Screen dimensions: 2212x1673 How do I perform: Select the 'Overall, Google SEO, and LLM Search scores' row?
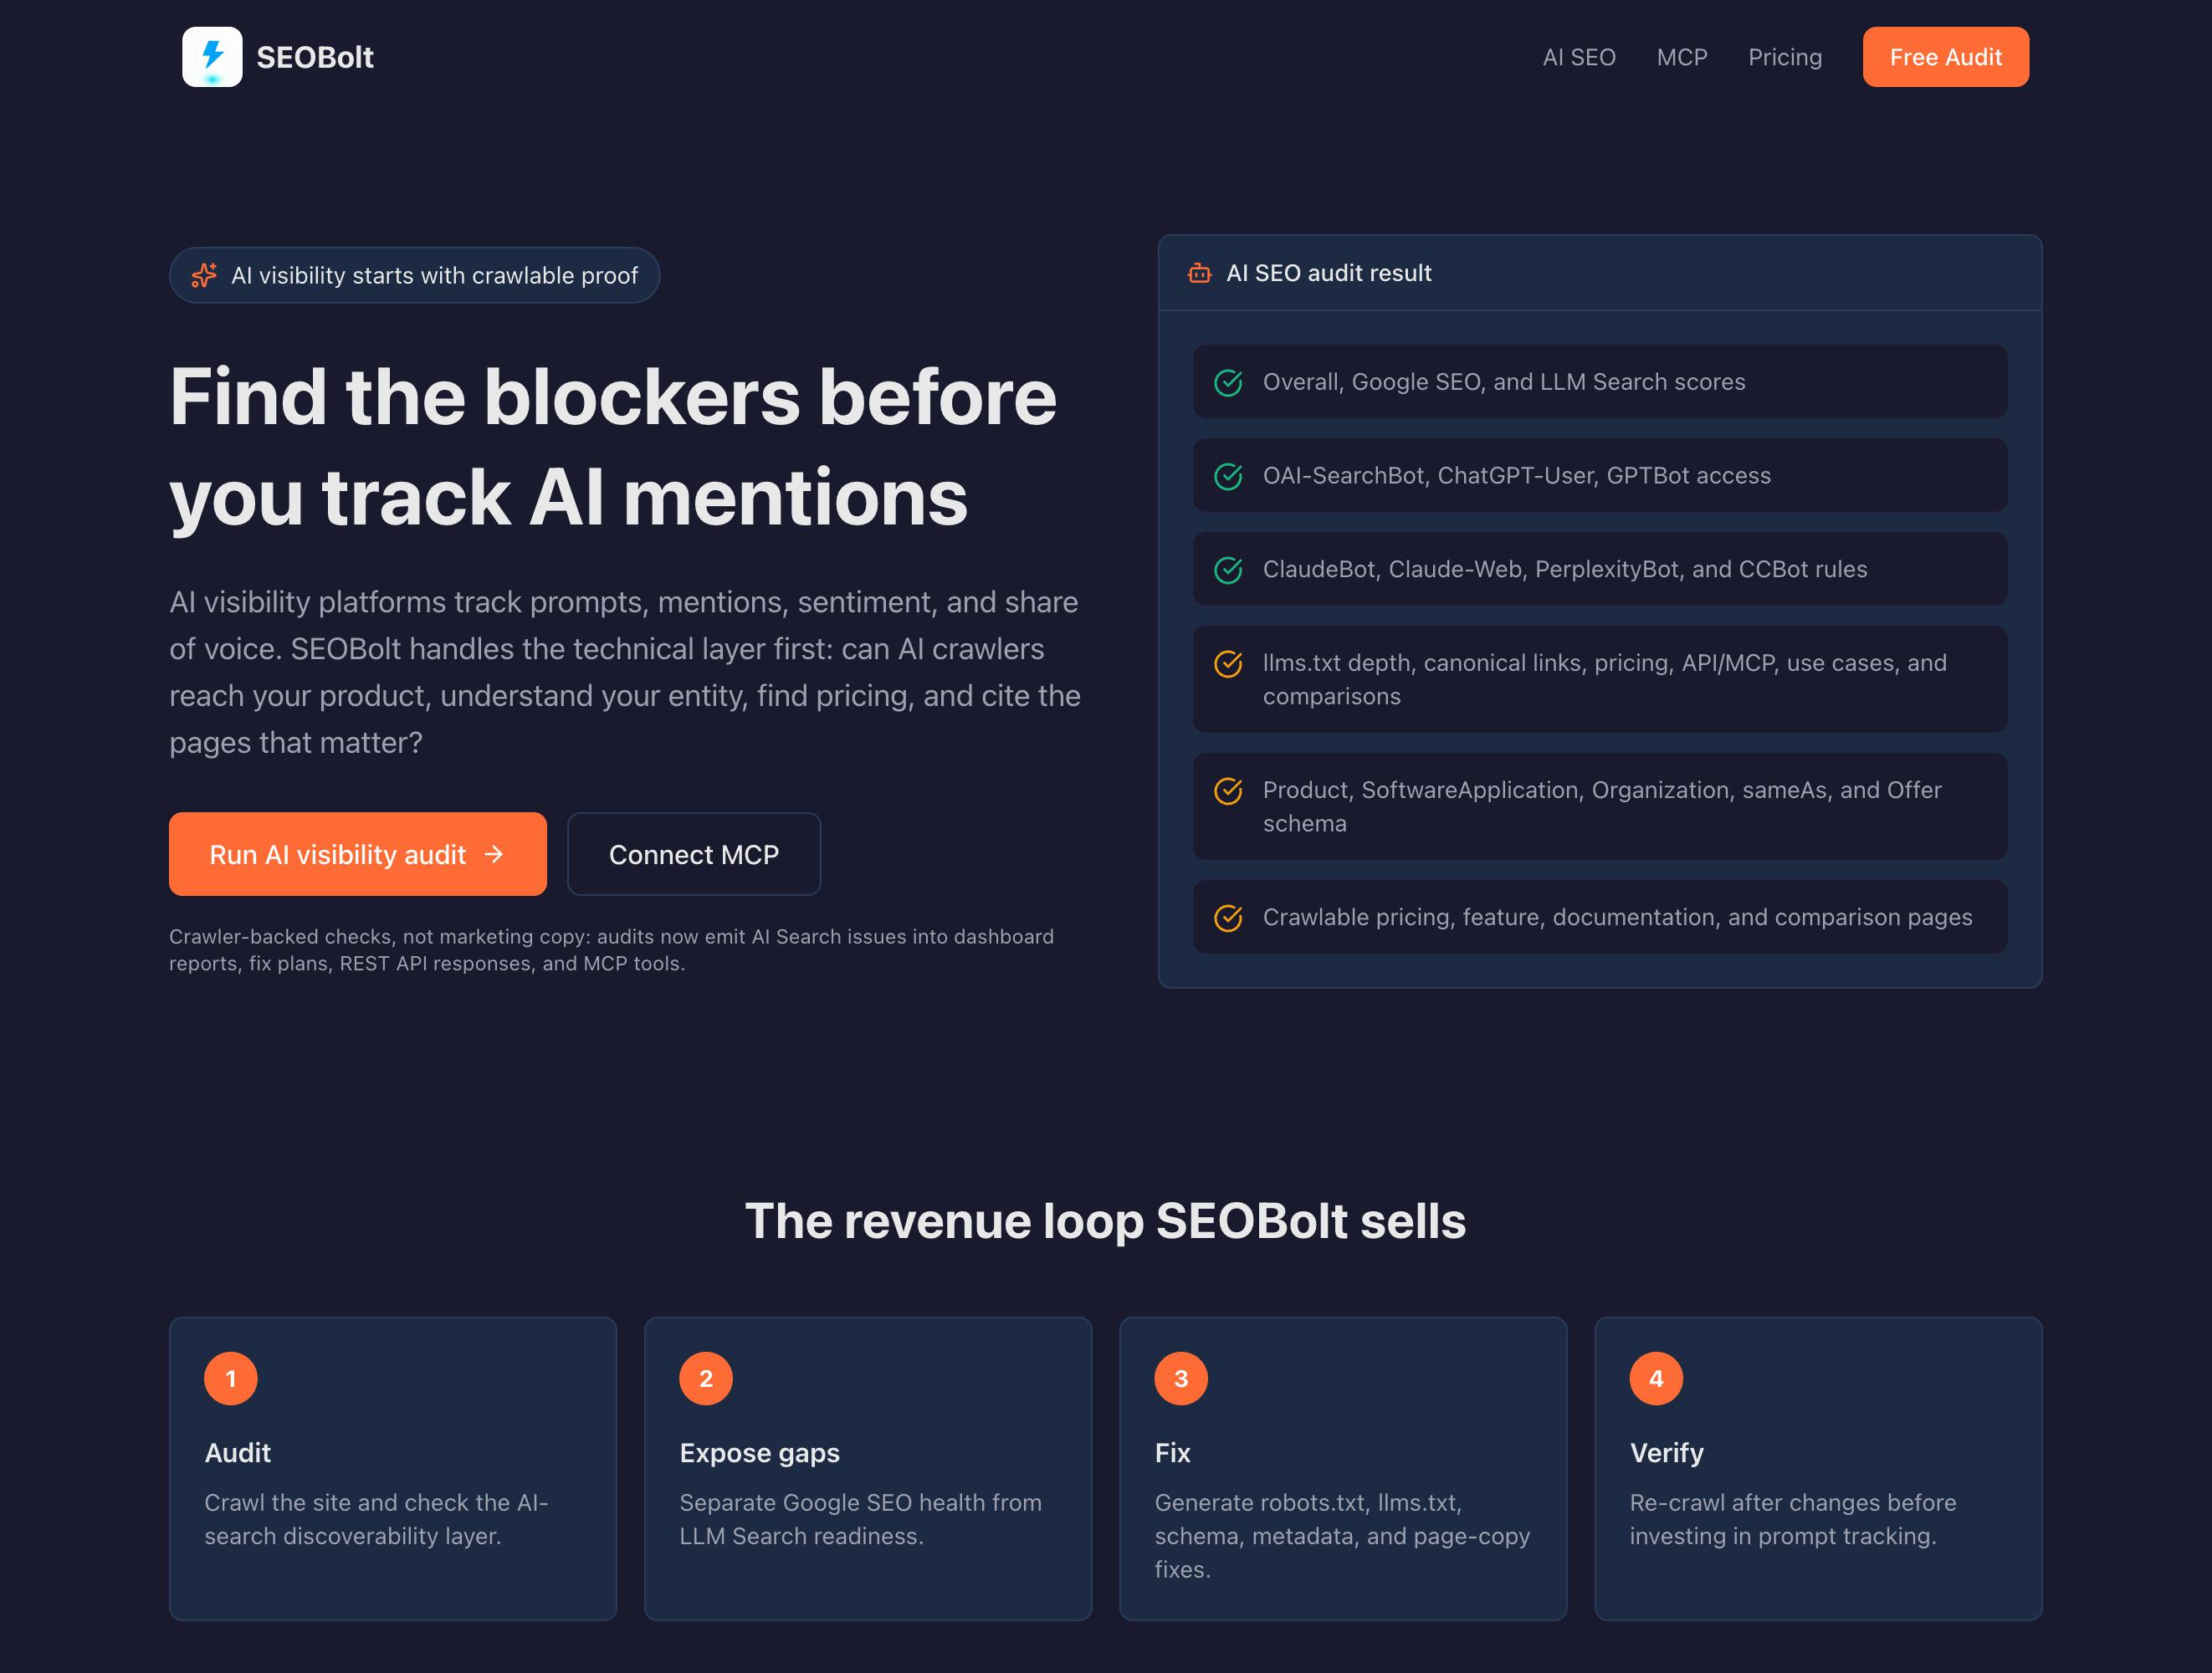click(x=1600, y=382)
